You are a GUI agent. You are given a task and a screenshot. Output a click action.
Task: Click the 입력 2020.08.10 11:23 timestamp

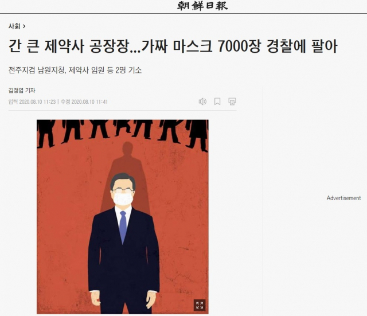[32, 102]
